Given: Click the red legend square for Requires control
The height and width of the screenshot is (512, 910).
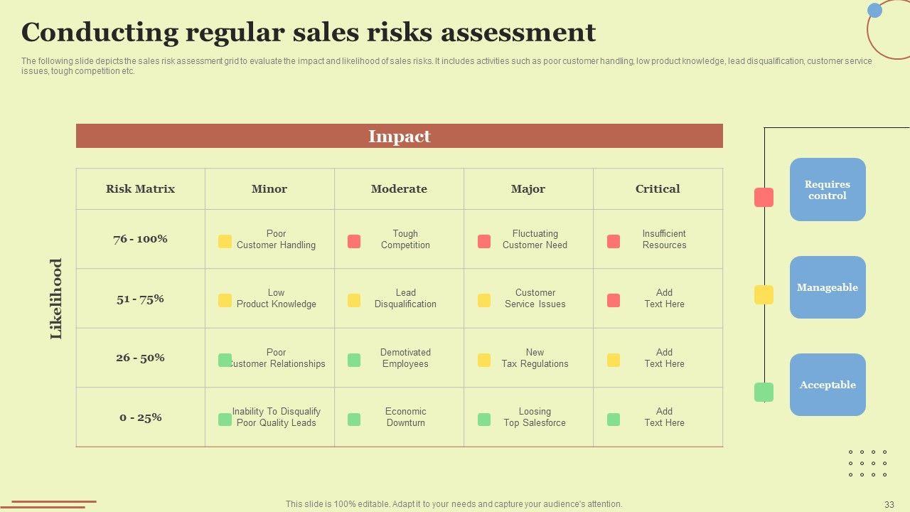Looking at the screenshot, I should 764,197.
